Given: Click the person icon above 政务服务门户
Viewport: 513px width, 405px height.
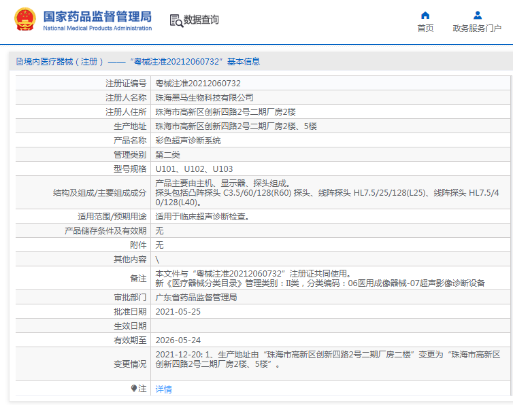Looking at the screenshot, I should click(x=477, y=15).
